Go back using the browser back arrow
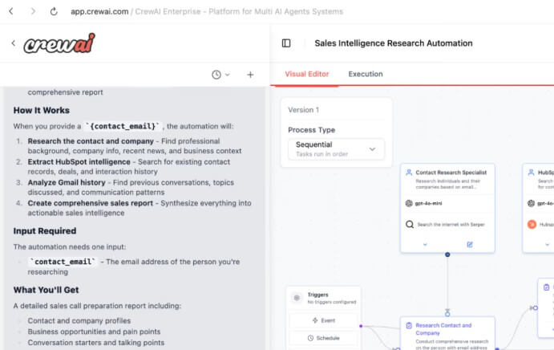Viewport: 554px width, 350px height. [x=11, y=11]
